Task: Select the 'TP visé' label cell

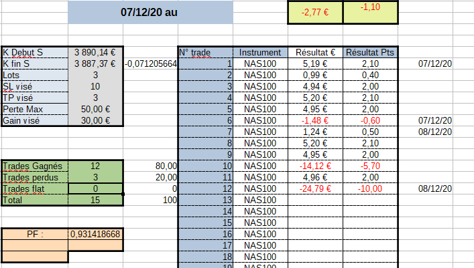Action: [x=35, y=98]
